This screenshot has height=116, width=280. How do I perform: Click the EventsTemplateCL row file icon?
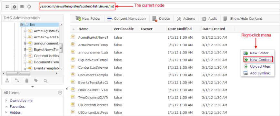(73, 82)
